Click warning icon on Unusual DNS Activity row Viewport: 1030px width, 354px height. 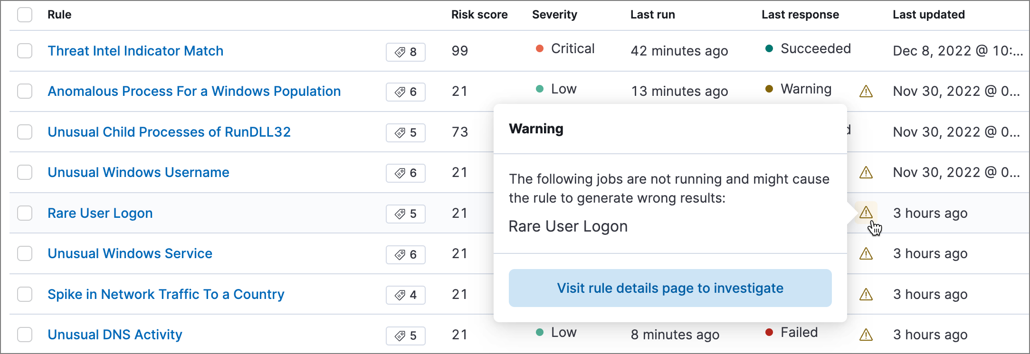(866, 335)
